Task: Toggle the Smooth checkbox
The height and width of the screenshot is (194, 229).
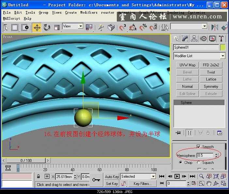Action: 199,147
